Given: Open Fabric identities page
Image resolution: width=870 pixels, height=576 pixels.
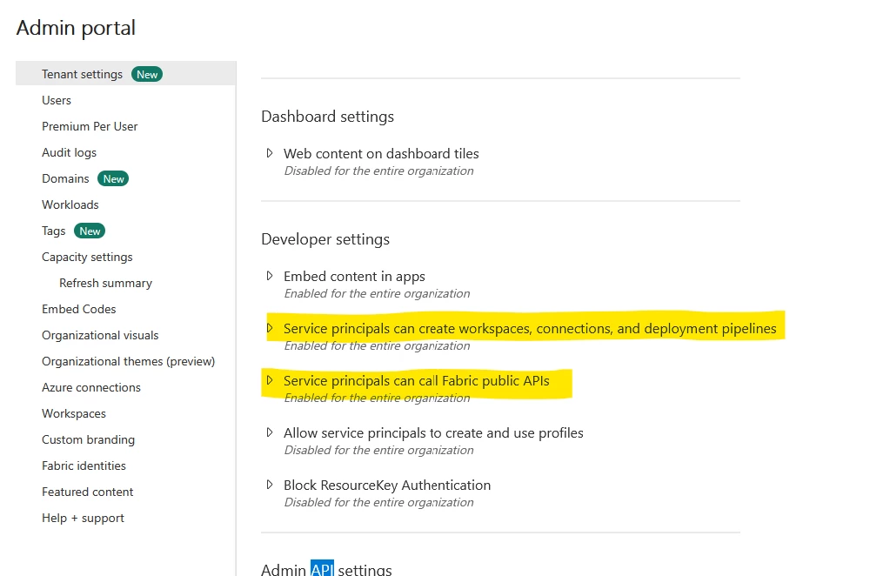Looking at the screenshot, I should (84, 465).
